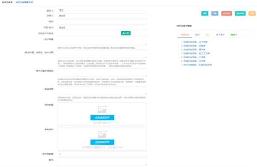The width and height of the screenshot is (257, 167).
Task: Focus the 技术背景 text area
Action: pos(102,41)
